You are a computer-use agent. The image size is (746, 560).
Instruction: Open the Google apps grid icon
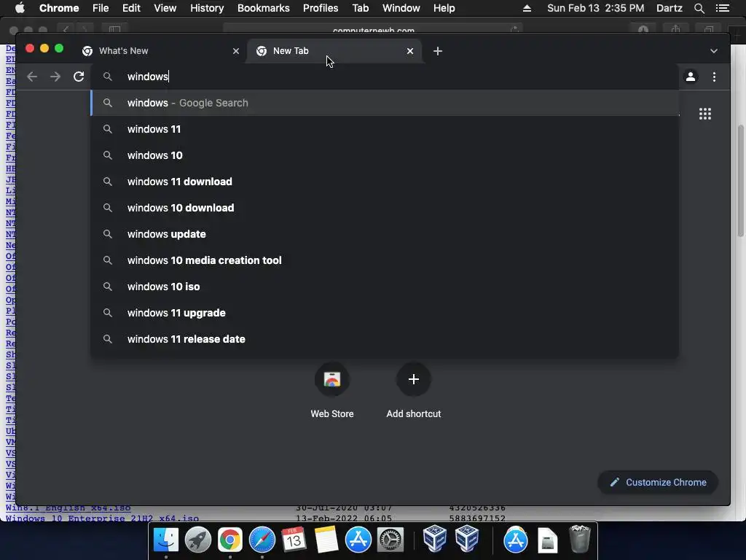click(705, 114)
